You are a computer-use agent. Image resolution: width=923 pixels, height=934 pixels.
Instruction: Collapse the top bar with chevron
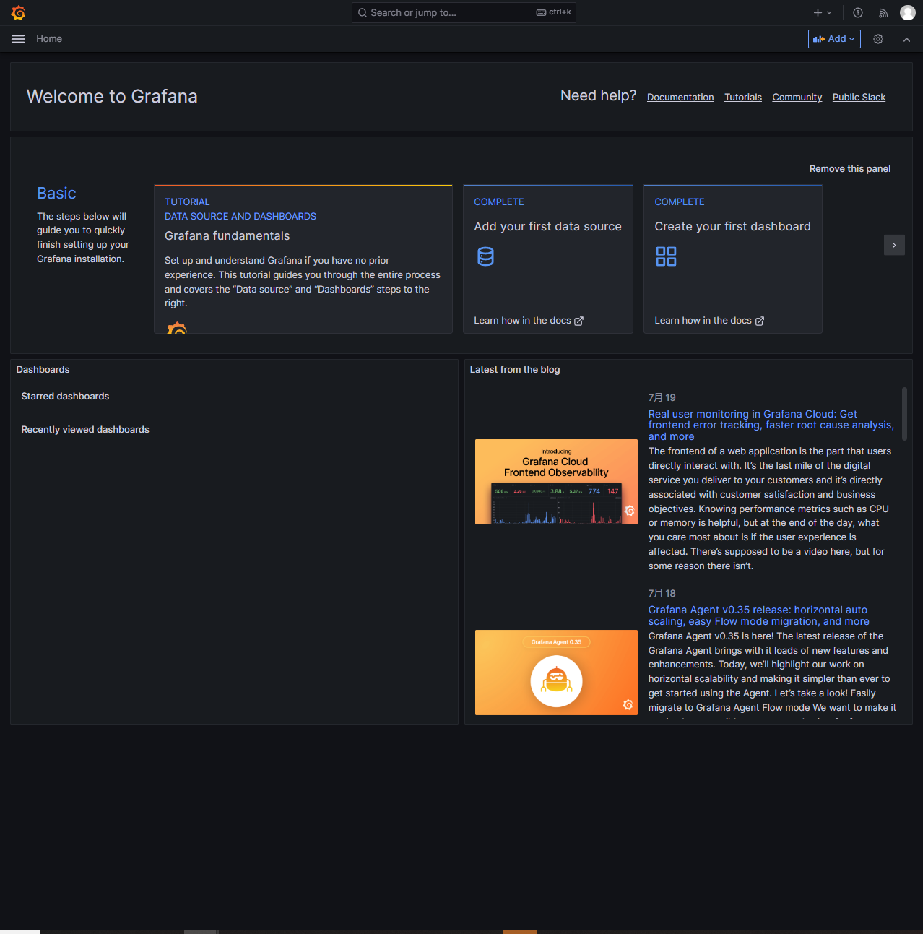(x=906, y=40)
